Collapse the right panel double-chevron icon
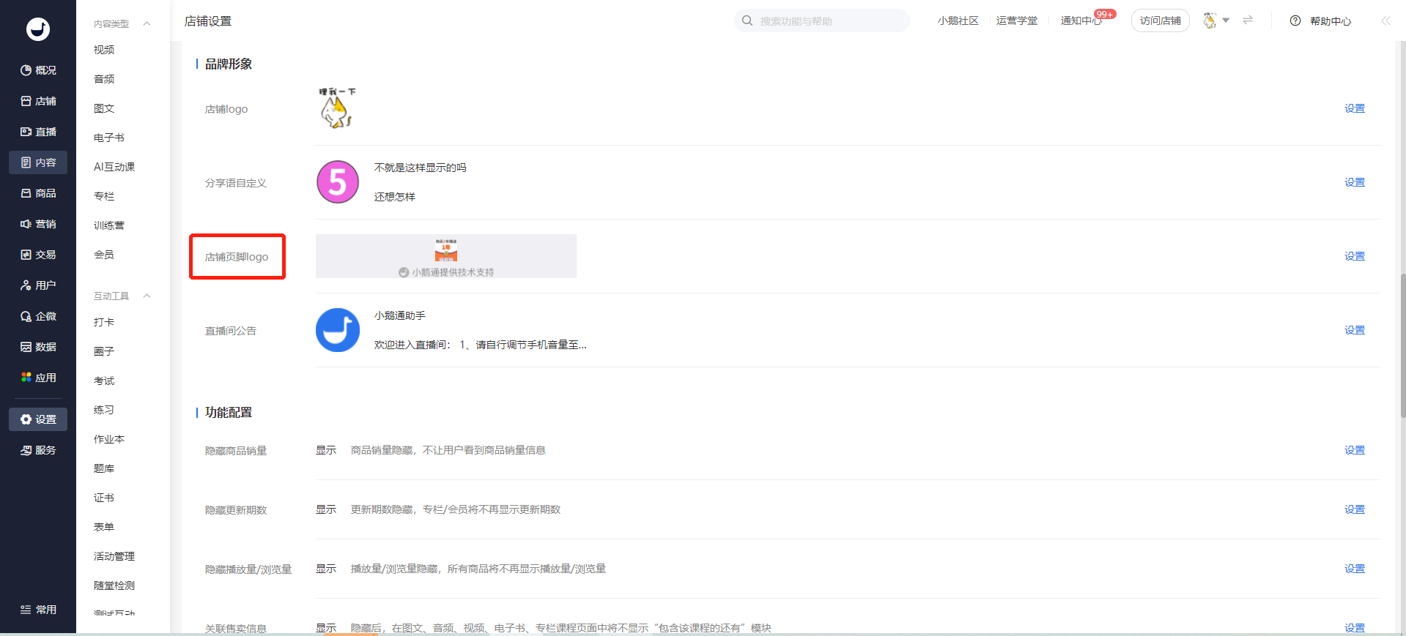This screenshot has width=1406, height=636. 1385,20
